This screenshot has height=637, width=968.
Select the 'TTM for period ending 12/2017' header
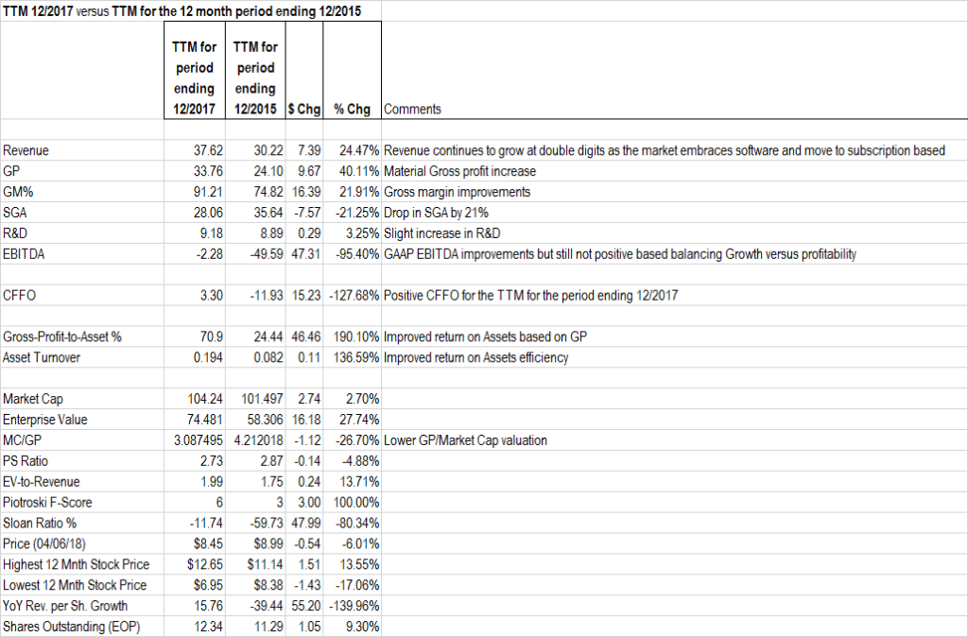click(x=195, y=77)
